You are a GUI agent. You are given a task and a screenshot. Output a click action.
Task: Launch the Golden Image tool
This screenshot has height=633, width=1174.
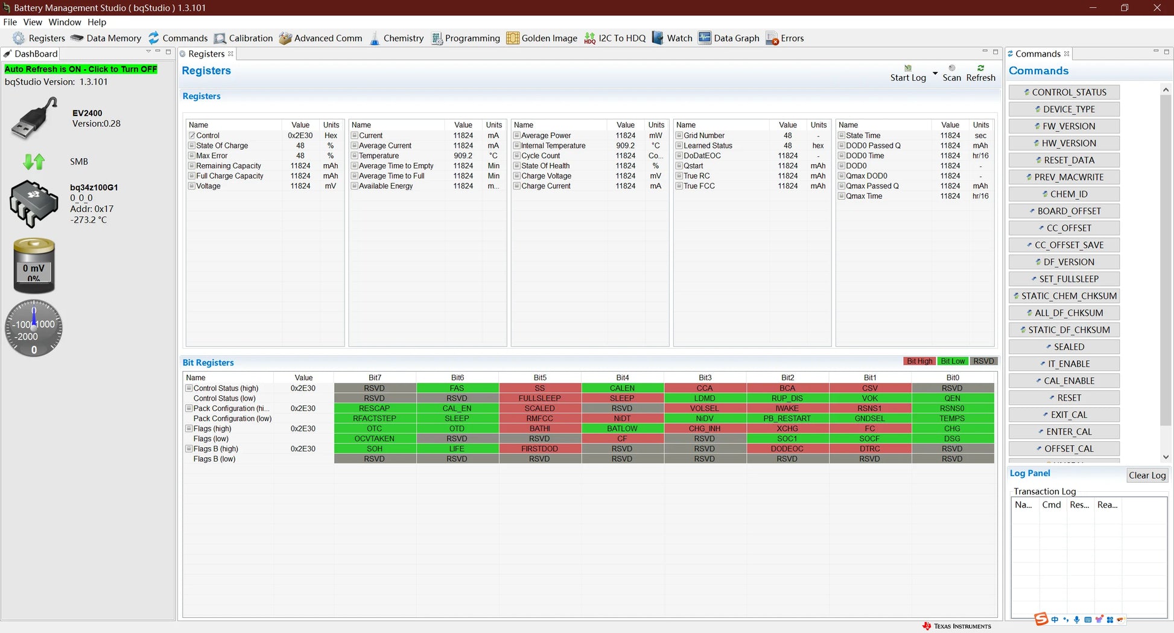pos(513,38)
